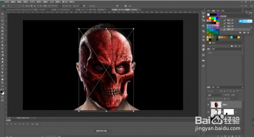Image resolution: width=254 pixels, height=137 pixels.
Task: Open the Filter menu
Action: click(x=45, y=2)
